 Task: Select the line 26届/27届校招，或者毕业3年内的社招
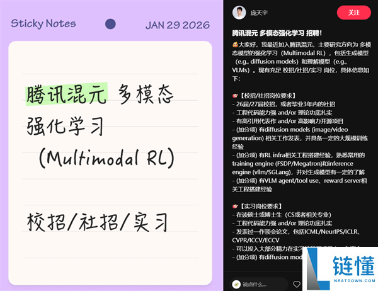point(283,104)
